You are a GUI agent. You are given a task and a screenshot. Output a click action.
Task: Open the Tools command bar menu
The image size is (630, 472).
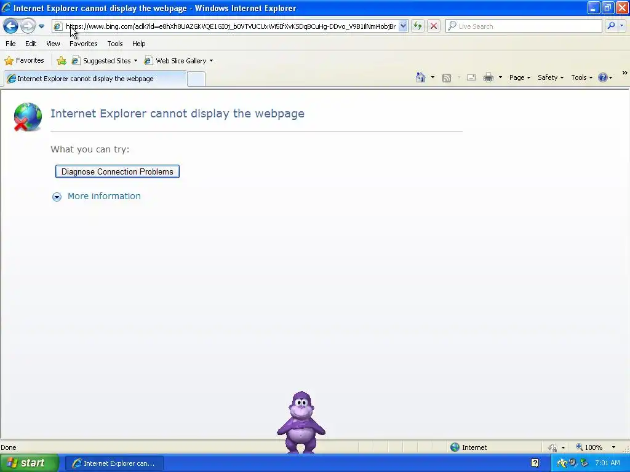pos(581,78)
